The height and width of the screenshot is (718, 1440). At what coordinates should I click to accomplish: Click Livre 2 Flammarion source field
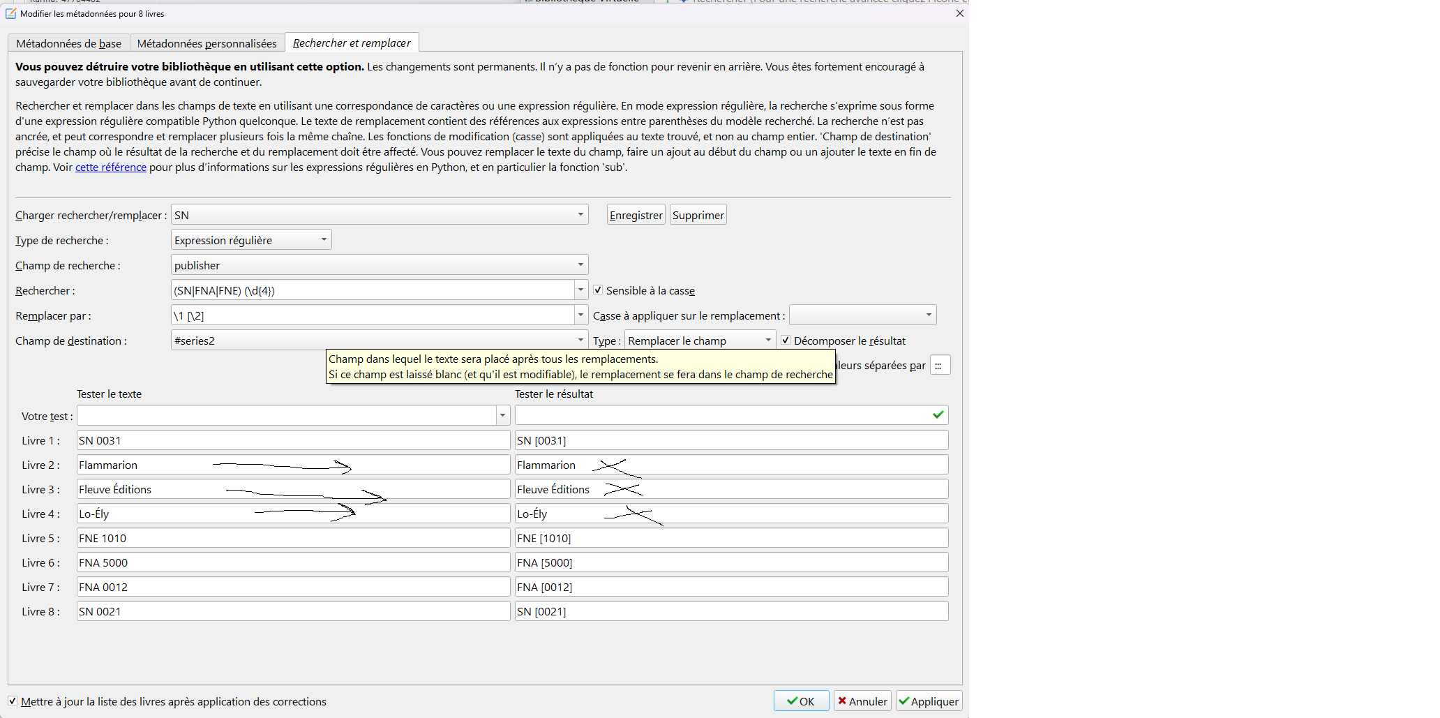point(293,465)
